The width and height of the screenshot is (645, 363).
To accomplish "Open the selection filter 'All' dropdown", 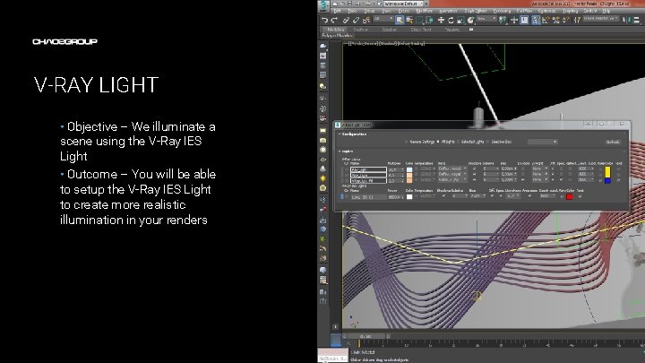I will pos(383,20).
